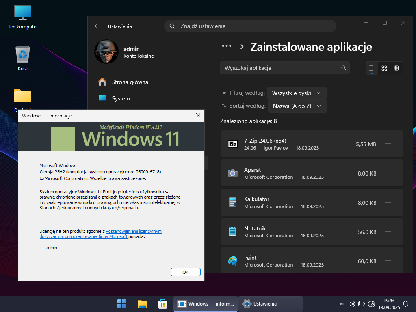Image resolution: width=416 pixels, height=312 pixels.
Task: Open more options for Notatnik
Action: tap(388, 232)
